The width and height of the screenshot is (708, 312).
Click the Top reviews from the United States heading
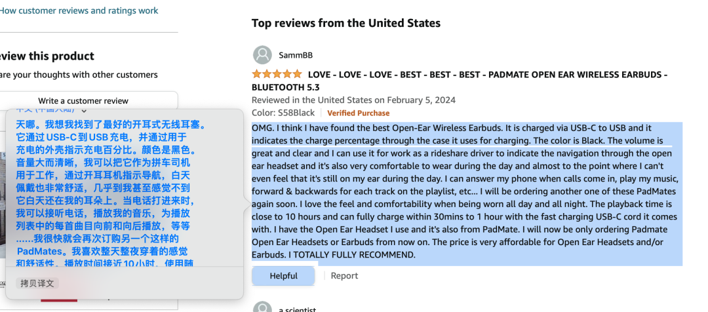coord(346,22)
